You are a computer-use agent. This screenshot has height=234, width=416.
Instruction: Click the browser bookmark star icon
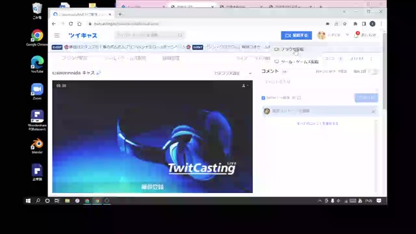344,24
